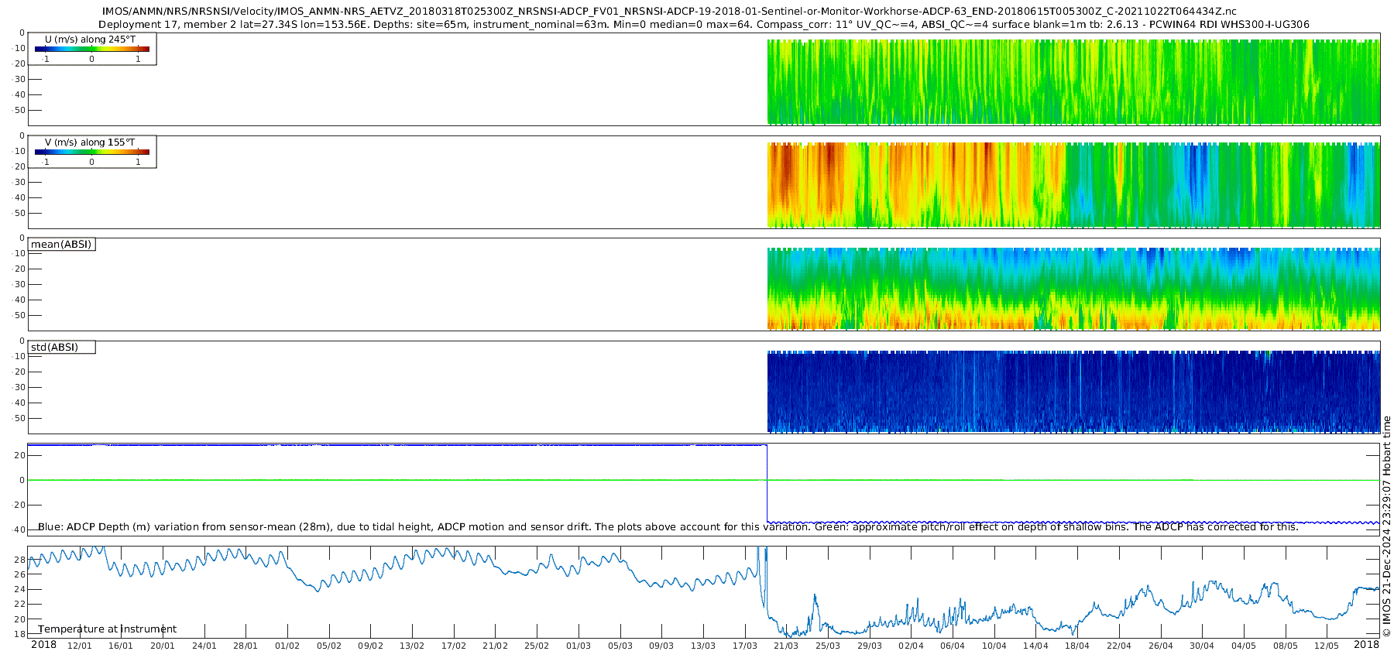
Task: Click the 2018 year label at left of axis
Action: [43, 645]
